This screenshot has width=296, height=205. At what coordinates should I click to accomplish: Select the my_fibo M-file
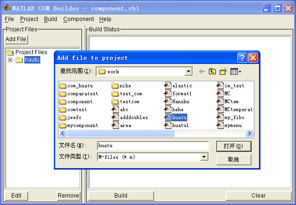click(230, 118)
